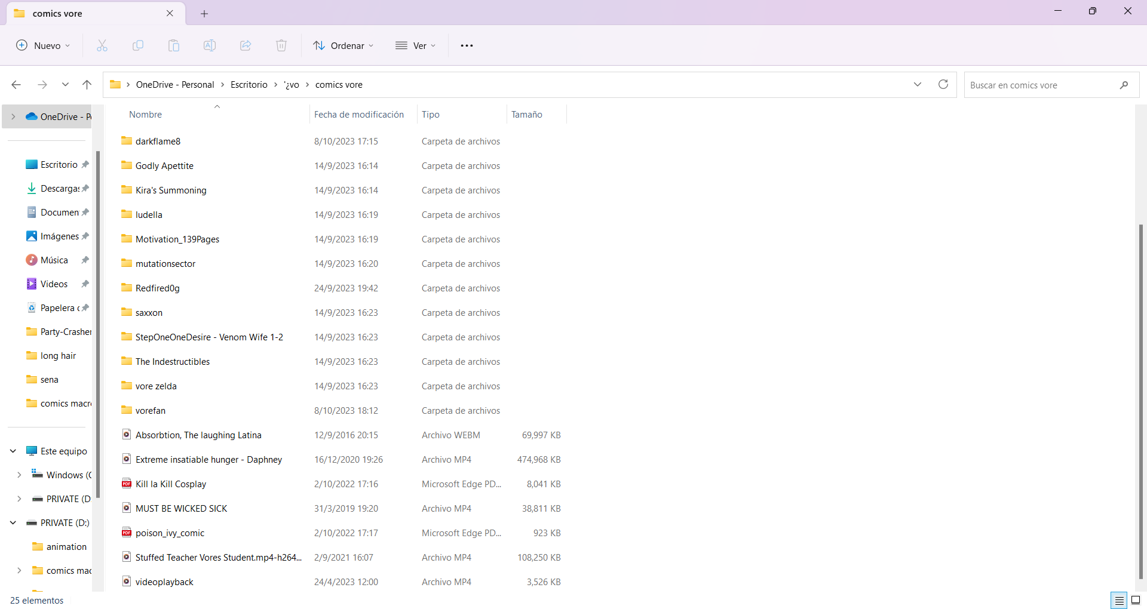Switch to large thumbnails view icon

[x=1136, y=601]
